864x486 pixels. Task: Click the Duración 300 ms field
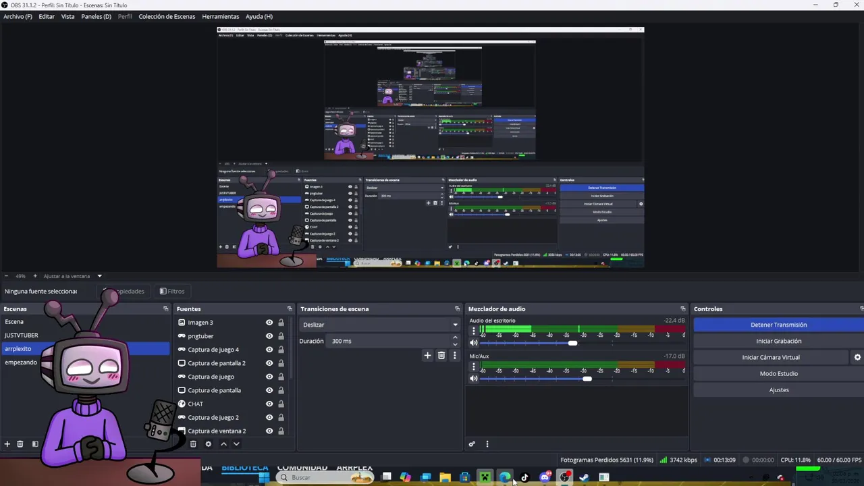(x=389, y=341)
